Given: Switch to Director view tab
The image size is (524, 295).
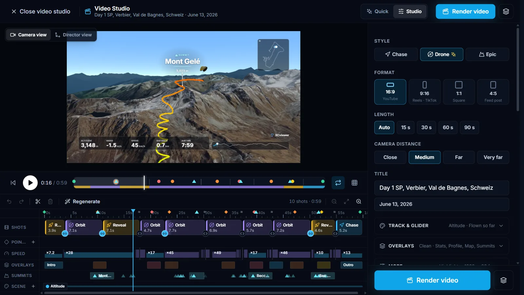Looking at the screenshot, I should (74, 35).
